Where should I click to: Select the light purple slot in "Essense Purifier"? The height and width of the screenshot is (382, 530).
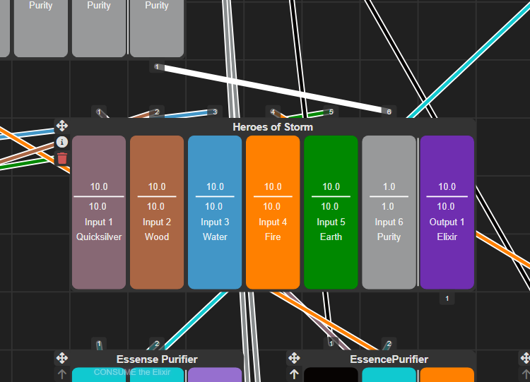point(215,375)
